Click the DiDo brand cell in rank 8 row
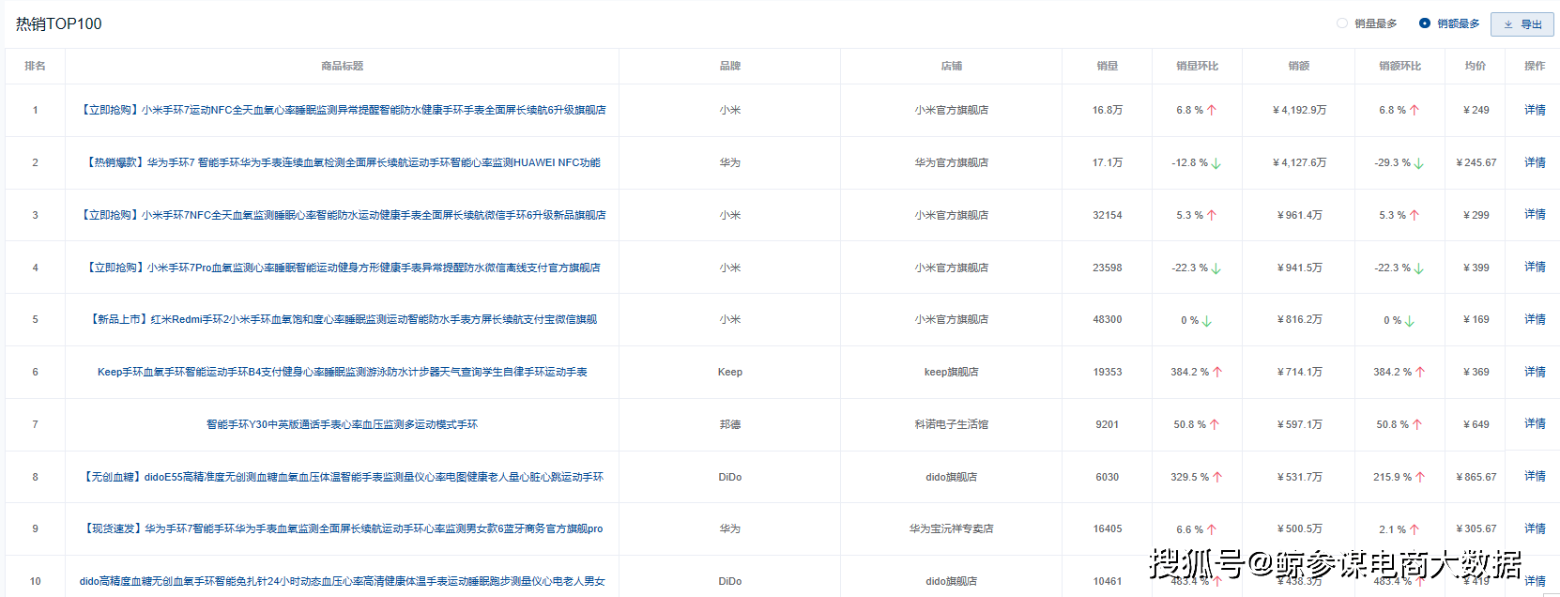 (730, 477)
